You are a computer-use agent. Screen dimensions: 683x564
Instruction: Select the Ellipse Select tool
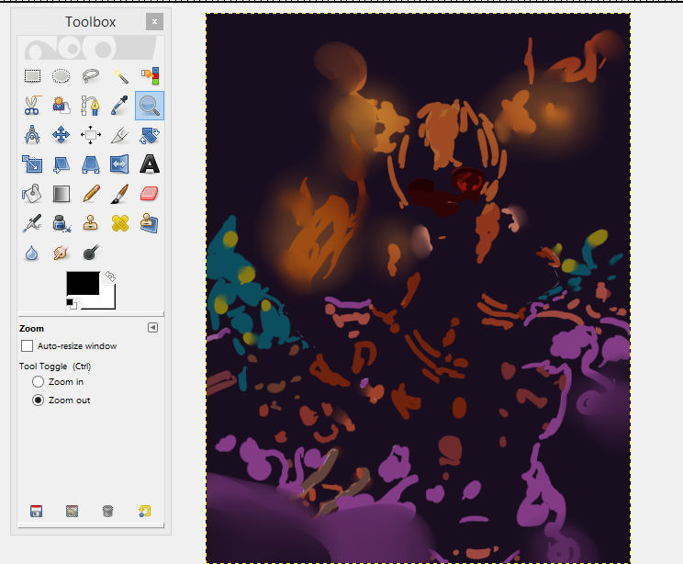point(61,76)
